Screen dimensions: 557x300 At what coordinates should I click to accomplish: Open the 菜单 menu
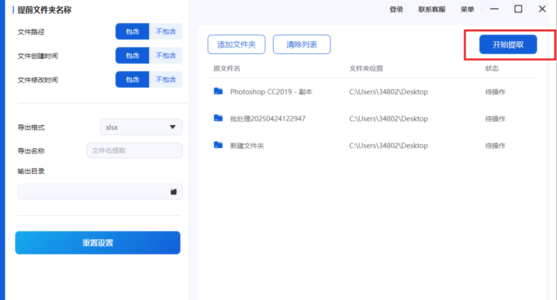(x=467, y=9)
